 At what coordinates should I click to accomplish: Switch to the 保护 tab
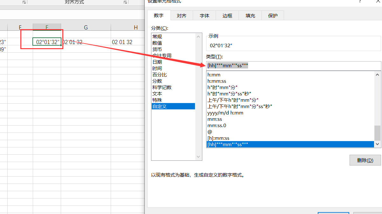pyautogui.click(x=273, y=16)
